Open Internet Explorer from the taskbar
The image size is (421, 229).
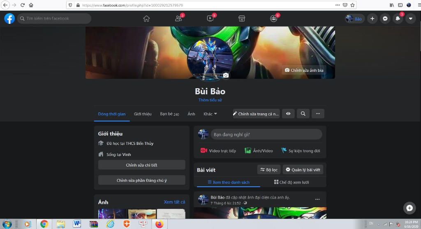110,224
